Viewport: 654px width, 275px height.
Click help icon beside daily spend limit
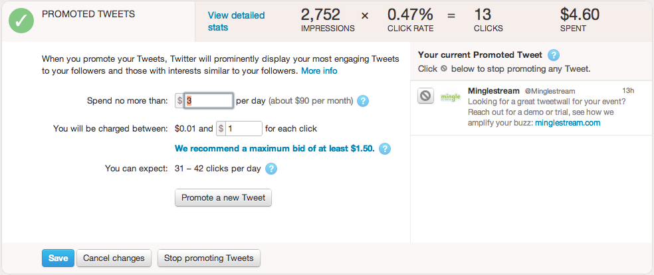pyautogui.click(x=363, y=101)
